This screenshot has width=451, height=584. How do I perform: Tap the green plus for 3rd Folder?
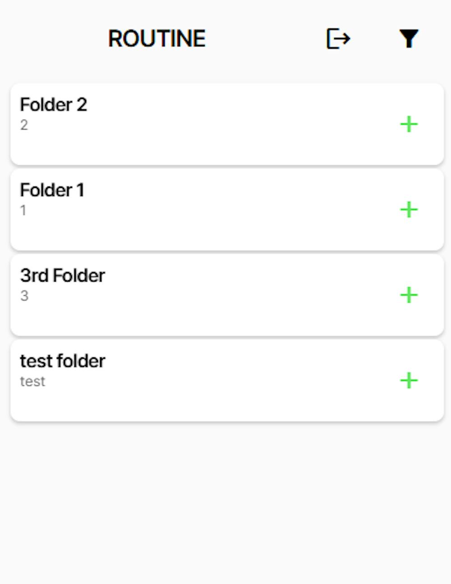(409, 296)
